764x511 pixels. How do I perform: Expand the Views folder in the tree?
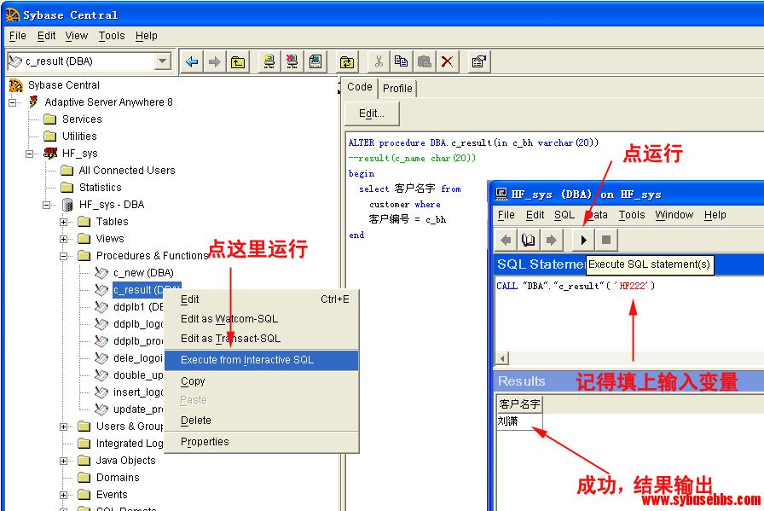click(x=64, y=239)
